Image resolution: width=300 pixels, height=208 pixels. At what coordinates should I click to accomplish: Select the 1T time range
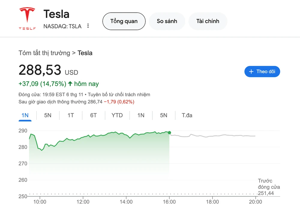coord(70,115)
